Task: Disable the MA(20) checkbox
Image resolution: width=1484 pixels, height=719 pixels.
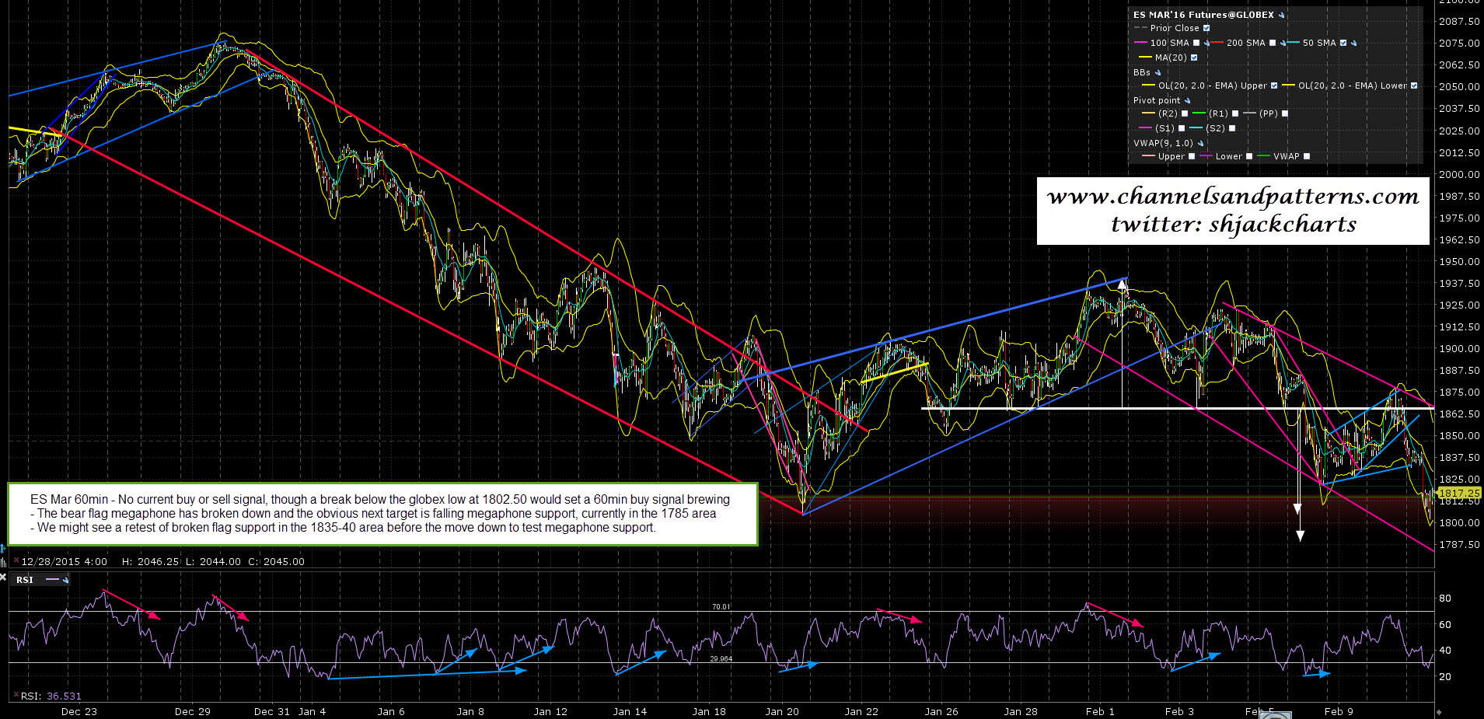Action: pos(1194,58)
